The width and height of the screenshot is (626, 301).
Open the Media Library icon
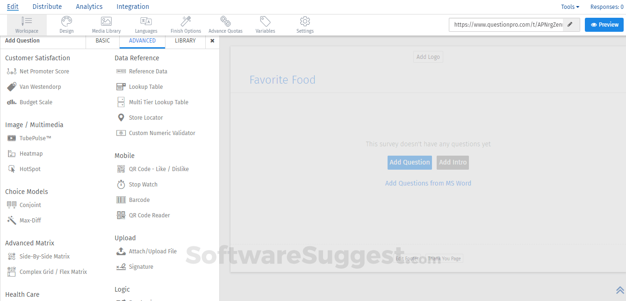(106, 21)
